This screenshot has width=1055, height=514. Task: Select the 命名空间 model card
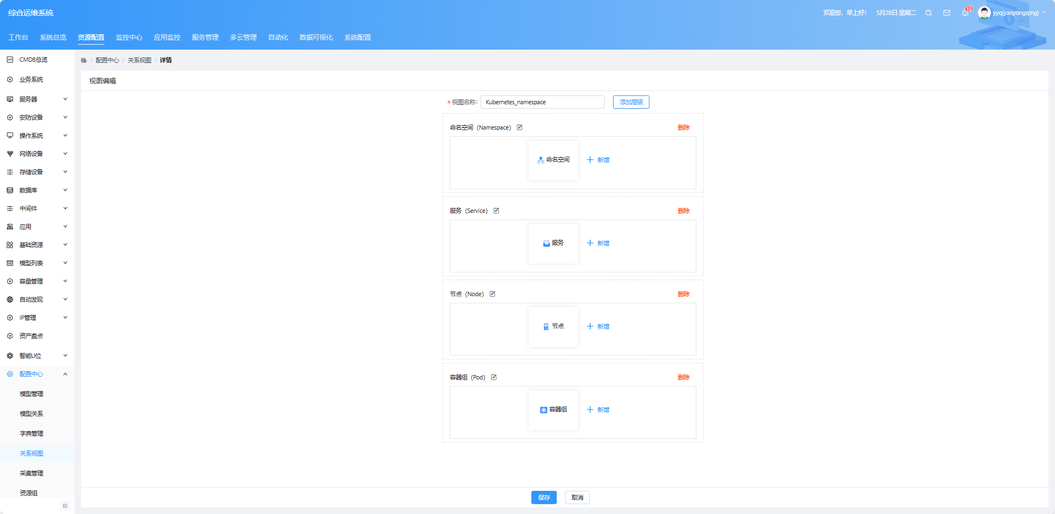click(x=553, y=160)
